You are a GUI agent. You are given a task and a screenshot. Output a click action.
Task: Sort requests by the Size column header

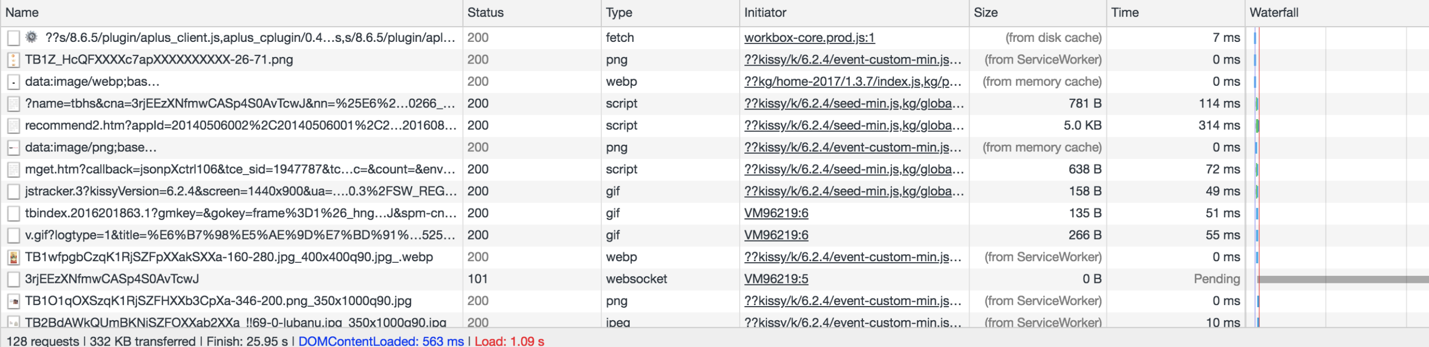985,13
